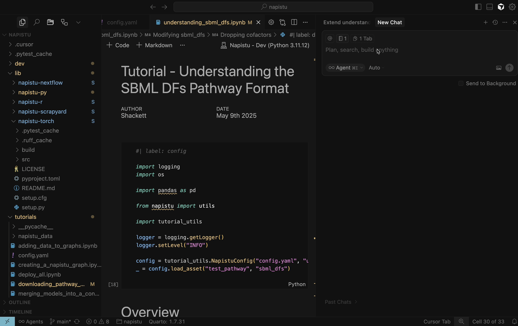Open notifications bell in status bar
Viewport: 518px width, 326px height.
tap(514, 322)
